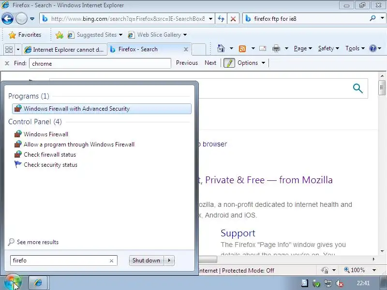Open zoom level dropdown arrow
Image resolution: width=387 pixels, height=290 pixels.
pyautogui.click(x=374, y=270)
